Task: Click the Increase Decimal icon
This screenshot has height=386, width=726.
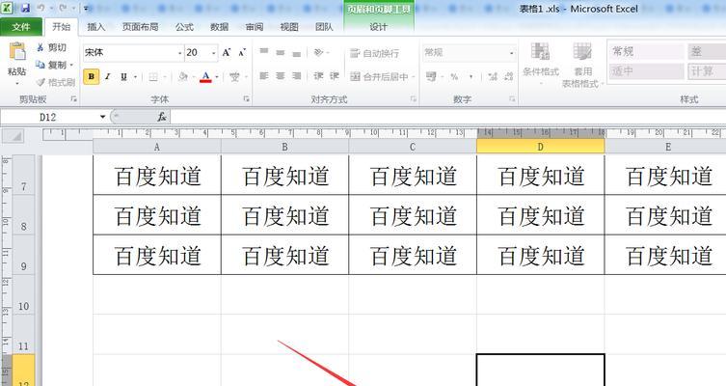Action: pyautogui.click(x=493, y=76)
